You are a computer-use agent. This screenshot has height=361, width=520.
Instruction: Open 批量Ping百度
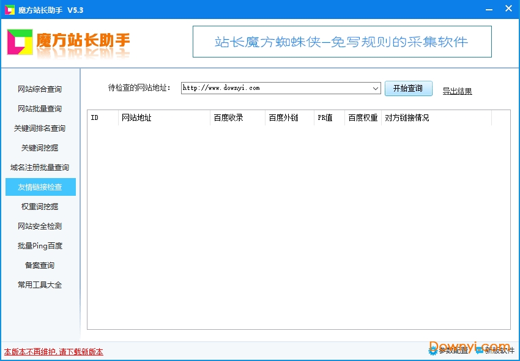(40, 245)
